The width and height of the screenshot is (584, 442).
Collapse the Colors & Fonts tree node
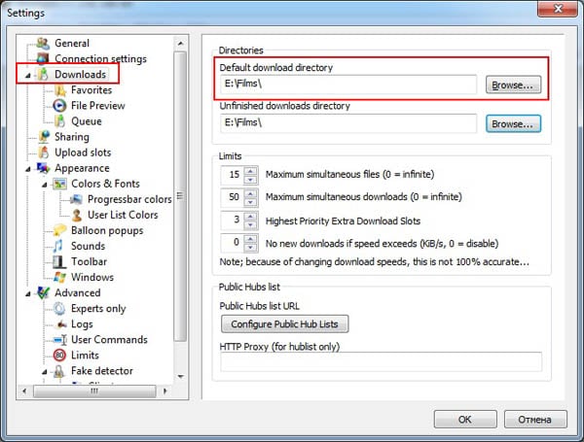44,184
